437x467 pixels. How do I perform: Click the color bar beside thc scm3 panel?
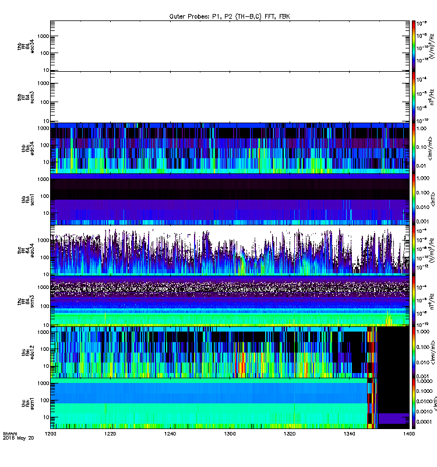coord(414,301)
